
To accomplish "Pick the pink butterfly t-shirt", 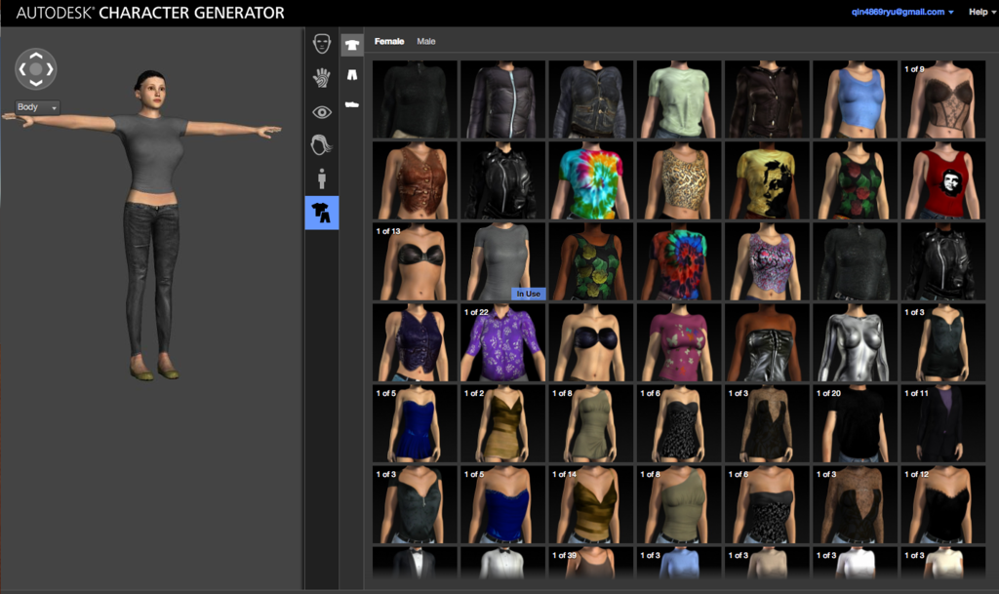I will coord(679,343).
